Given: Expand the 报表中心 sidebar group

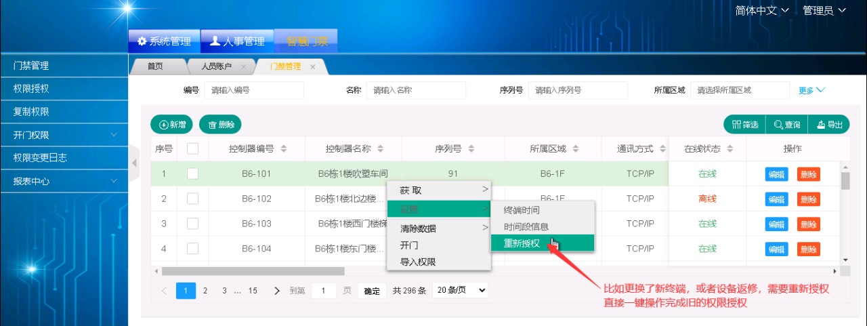Looking at the screenshot, I should (x=64, y=181).
